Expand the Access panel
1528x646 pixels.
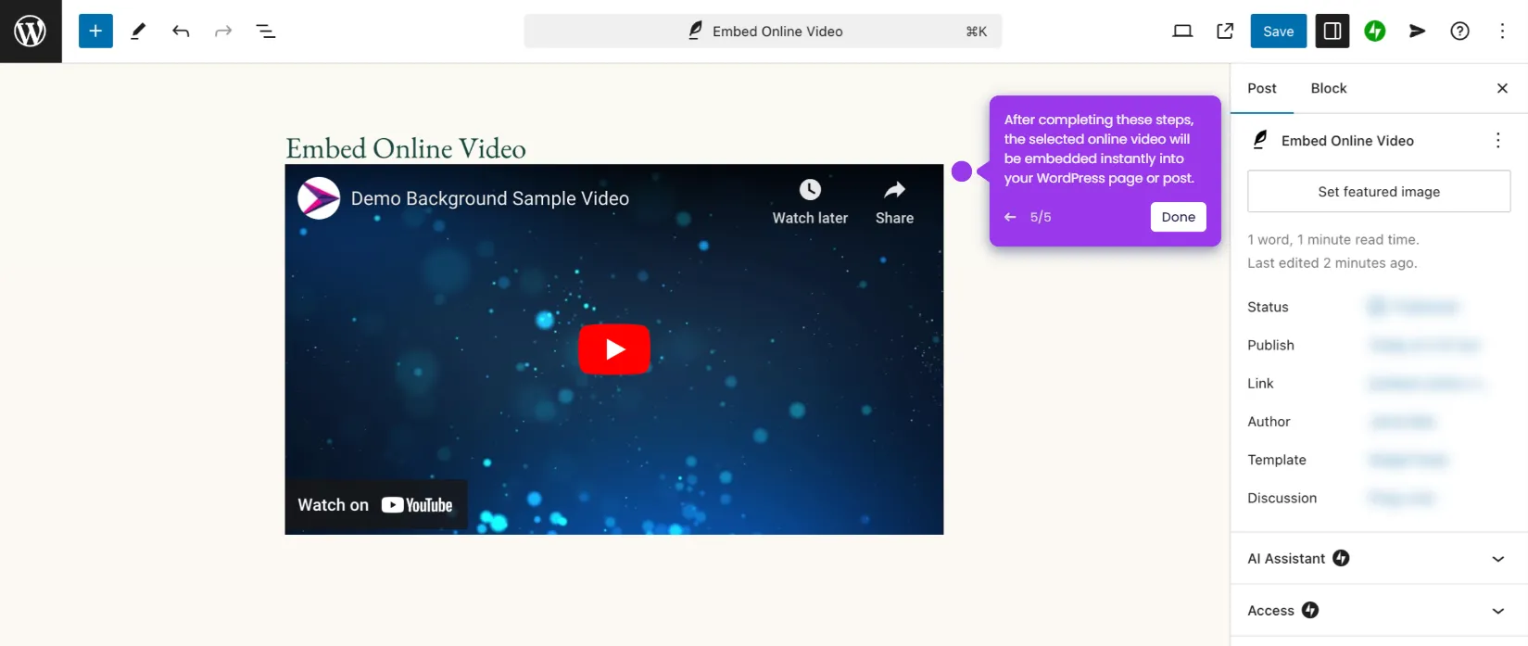[x=1379, y=611]
